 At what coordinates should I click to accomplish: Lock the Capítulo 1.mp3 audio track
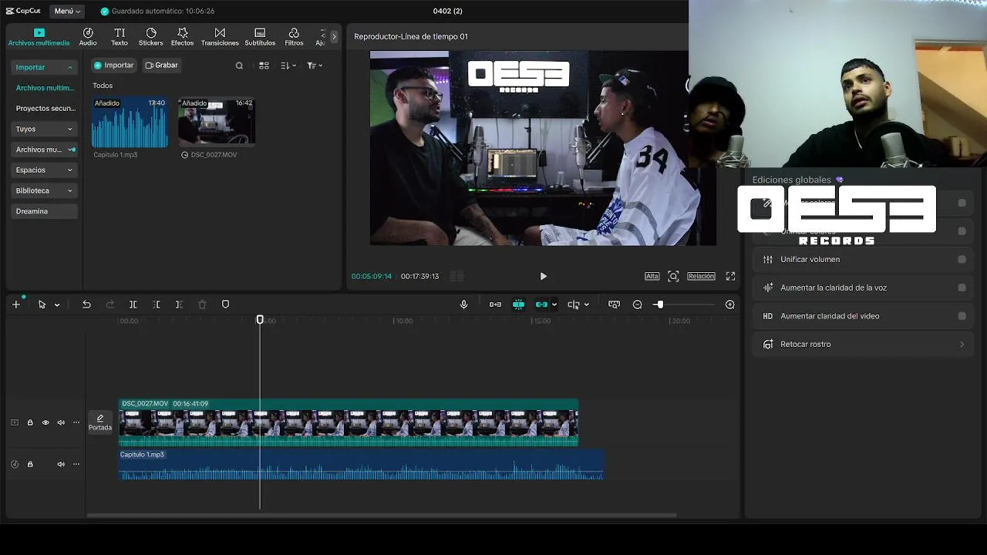coord(30,464)
